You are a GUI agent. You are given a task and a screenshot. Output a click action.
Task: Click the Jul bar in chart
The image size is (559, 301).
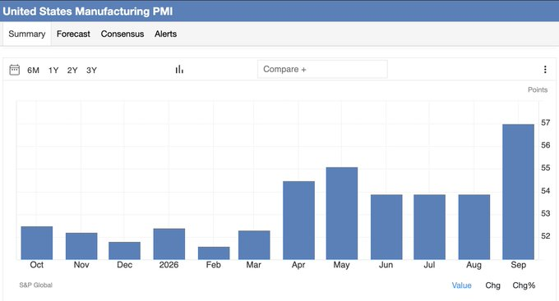tap(430, 227)
